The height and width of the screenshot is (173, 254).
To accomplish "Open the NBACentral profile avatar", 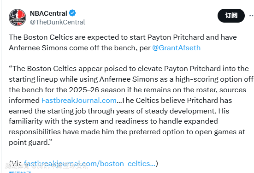I will pyautogui.click(x=18, y=18).
